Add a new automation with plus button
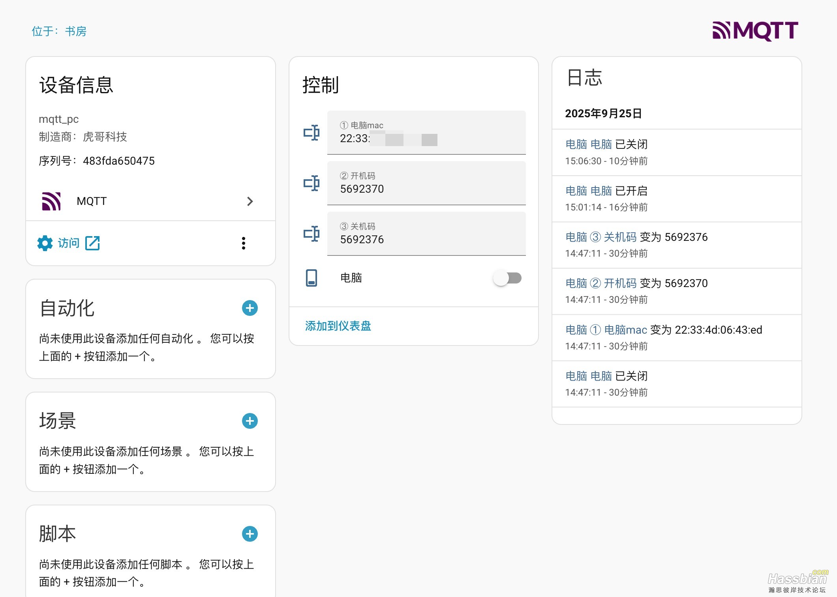 point(250,308)
